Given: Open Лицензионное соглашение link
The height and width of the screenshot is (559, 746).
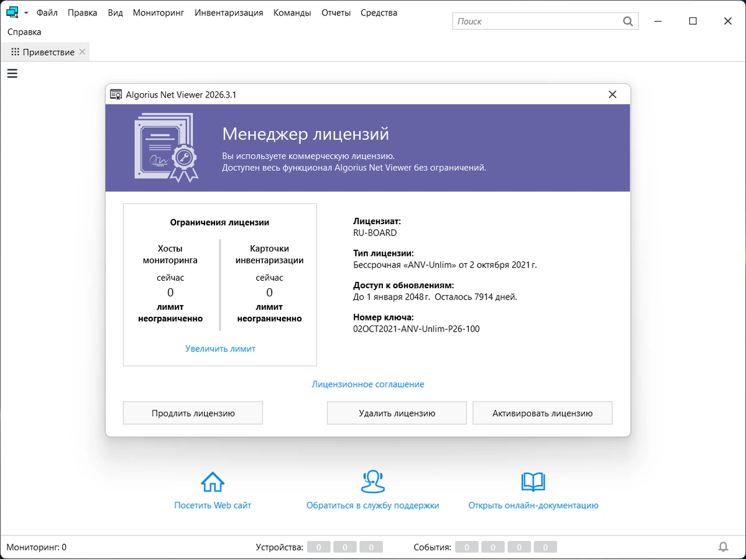Looking at the screenshot, I should coord(368,384).
